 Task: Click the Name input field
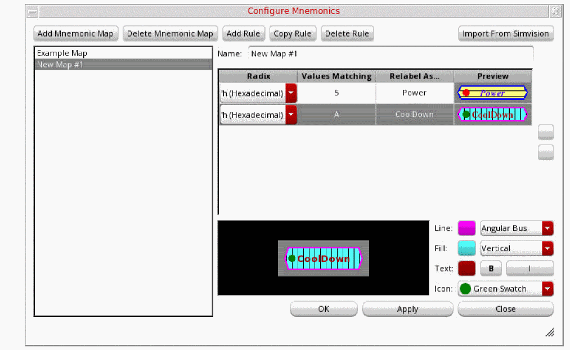click(390, 54)
